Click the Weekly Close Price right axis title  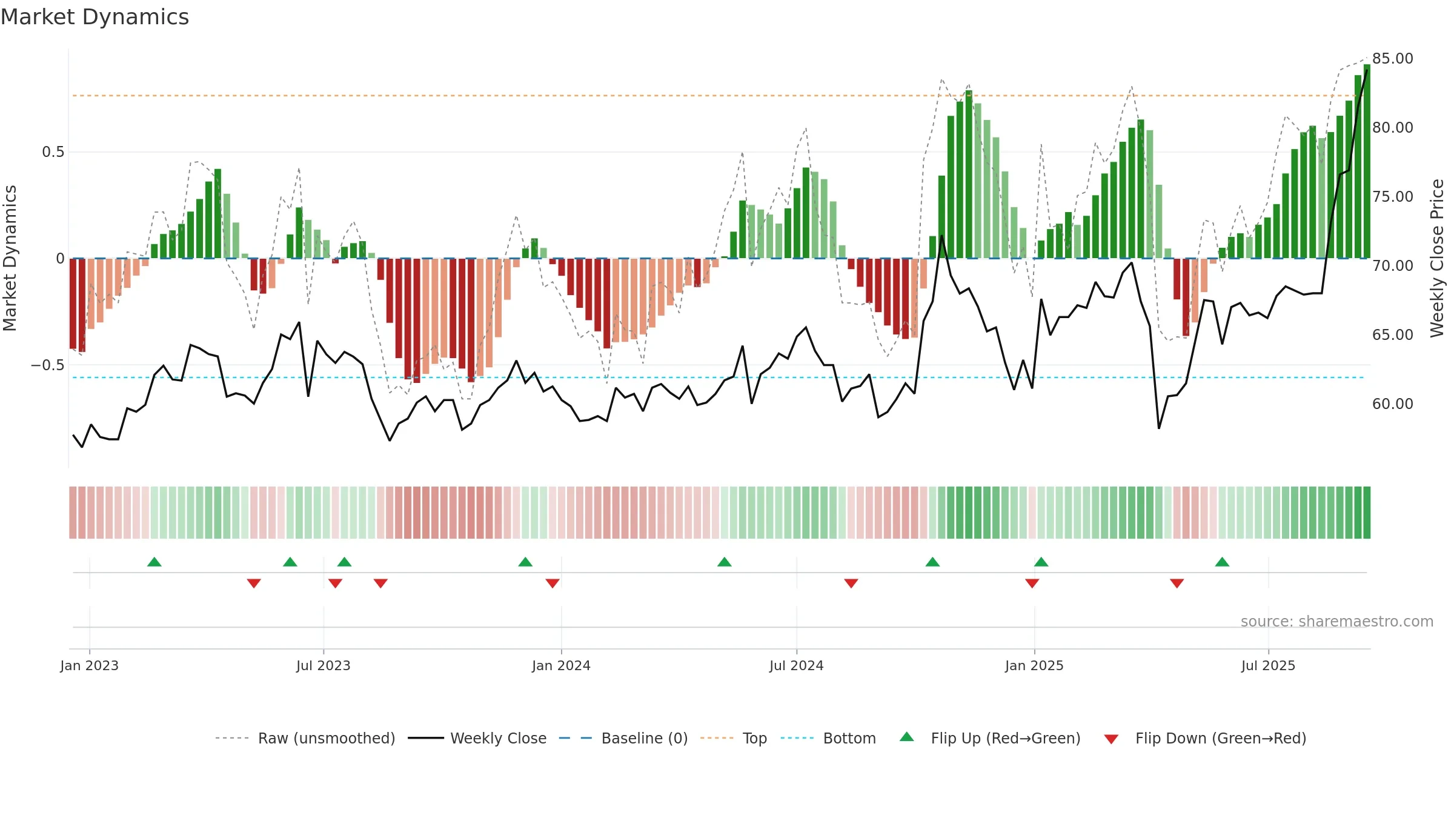click(x=1437, y=258)
